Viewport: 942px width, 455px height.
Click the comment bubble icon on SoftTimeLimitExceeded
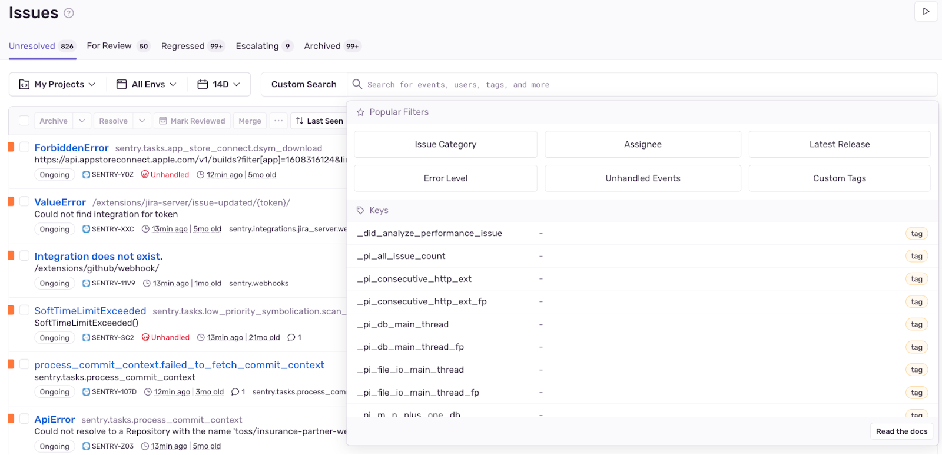tap(291, 337)
